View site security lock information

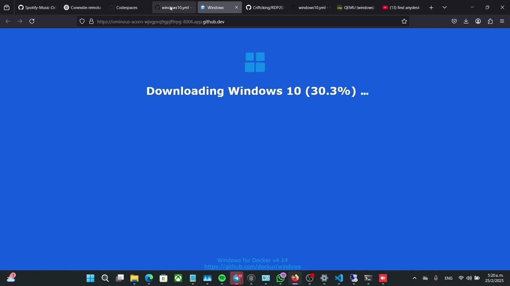coord(91,21)
